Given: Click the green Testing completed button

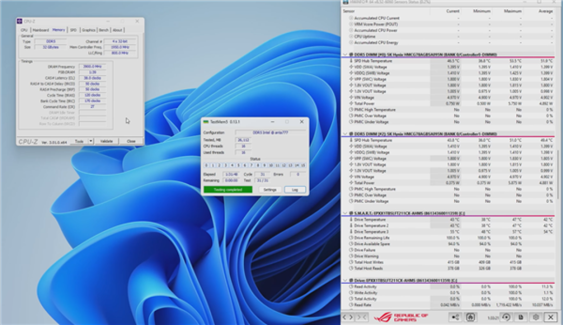Looking at the screenshot, I should (228, 189).
